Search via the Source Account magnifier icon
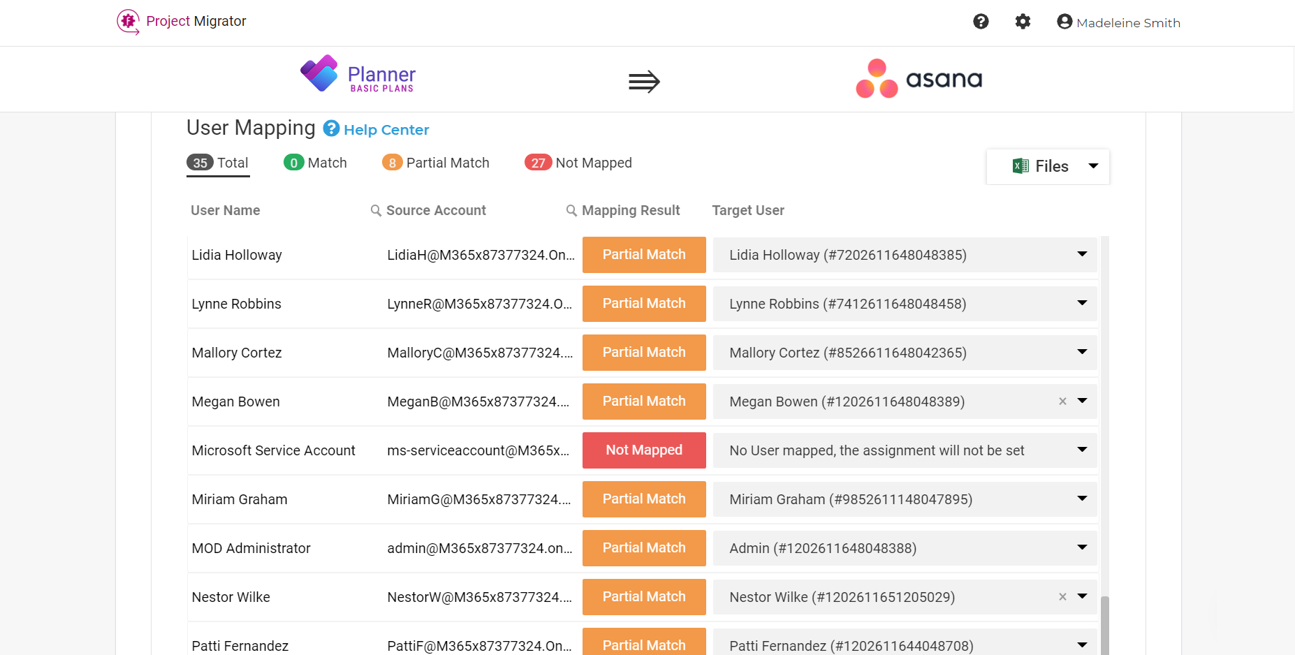The height and width of the screenshot is (655, 1295). point(376,210)
